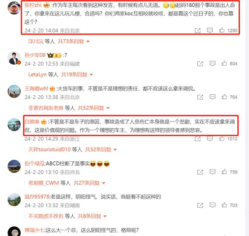Open replier 浮川沅's profile link
This screenshot has height=236, width=249.
[36, 42]
